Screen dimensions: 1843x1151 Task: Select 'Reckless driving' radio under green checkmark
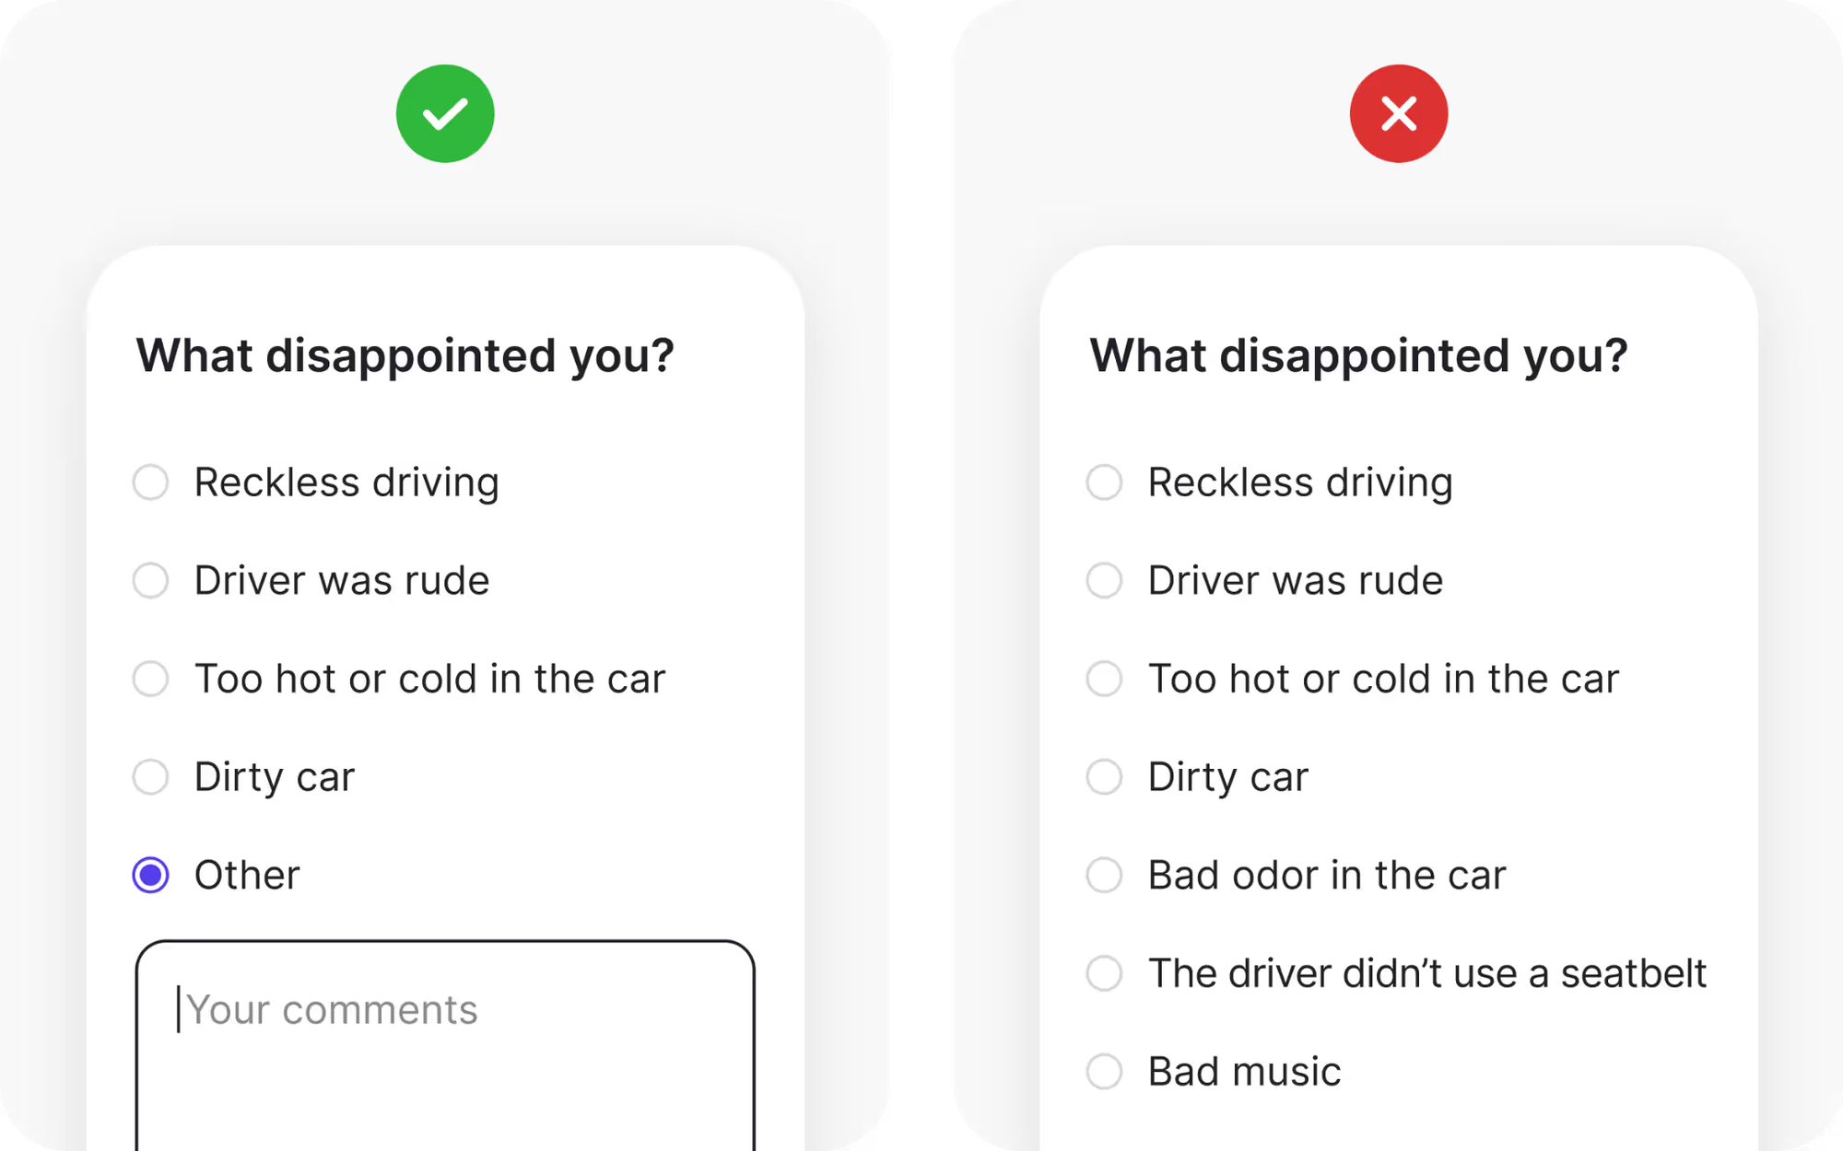point(151,482)
